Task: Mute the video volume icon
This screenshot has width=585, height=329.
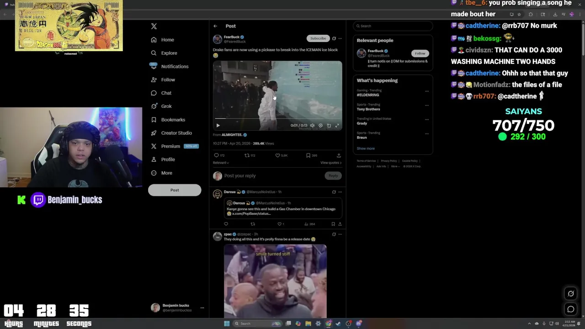Action: (312, 125)
